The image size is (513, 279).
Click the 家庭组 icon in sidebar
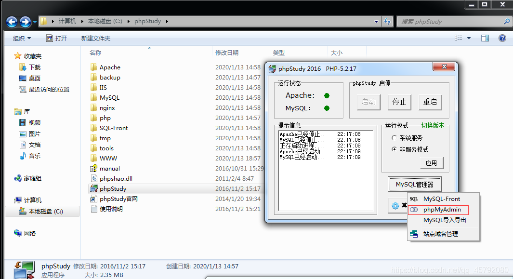18,178
